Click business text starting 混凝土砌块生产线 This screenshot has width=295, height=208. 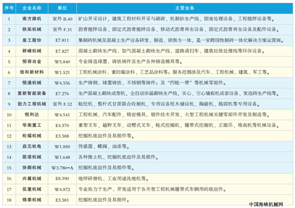172,51
